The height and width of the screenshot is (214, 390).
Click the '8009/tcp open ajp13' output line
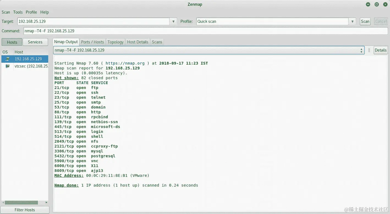pyautogui.click(x=79, y=171)
